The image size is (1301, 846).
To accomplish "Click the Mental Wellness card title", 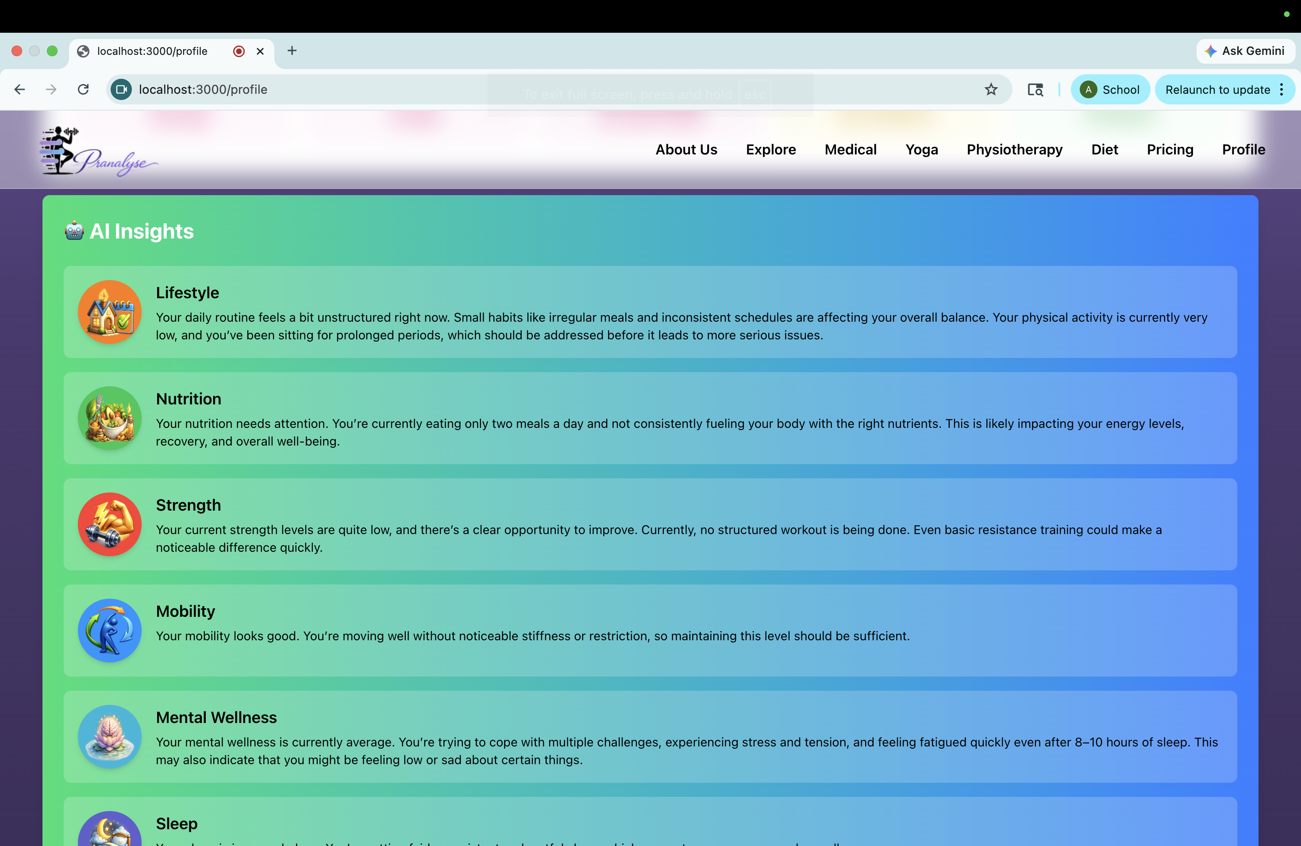I will (216, 718).
